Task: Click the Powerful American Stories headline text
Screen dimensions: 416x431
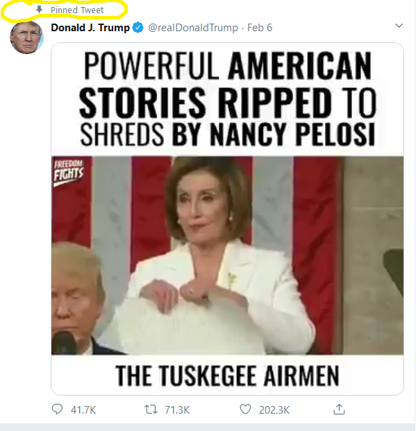Action: click(228, 99)
